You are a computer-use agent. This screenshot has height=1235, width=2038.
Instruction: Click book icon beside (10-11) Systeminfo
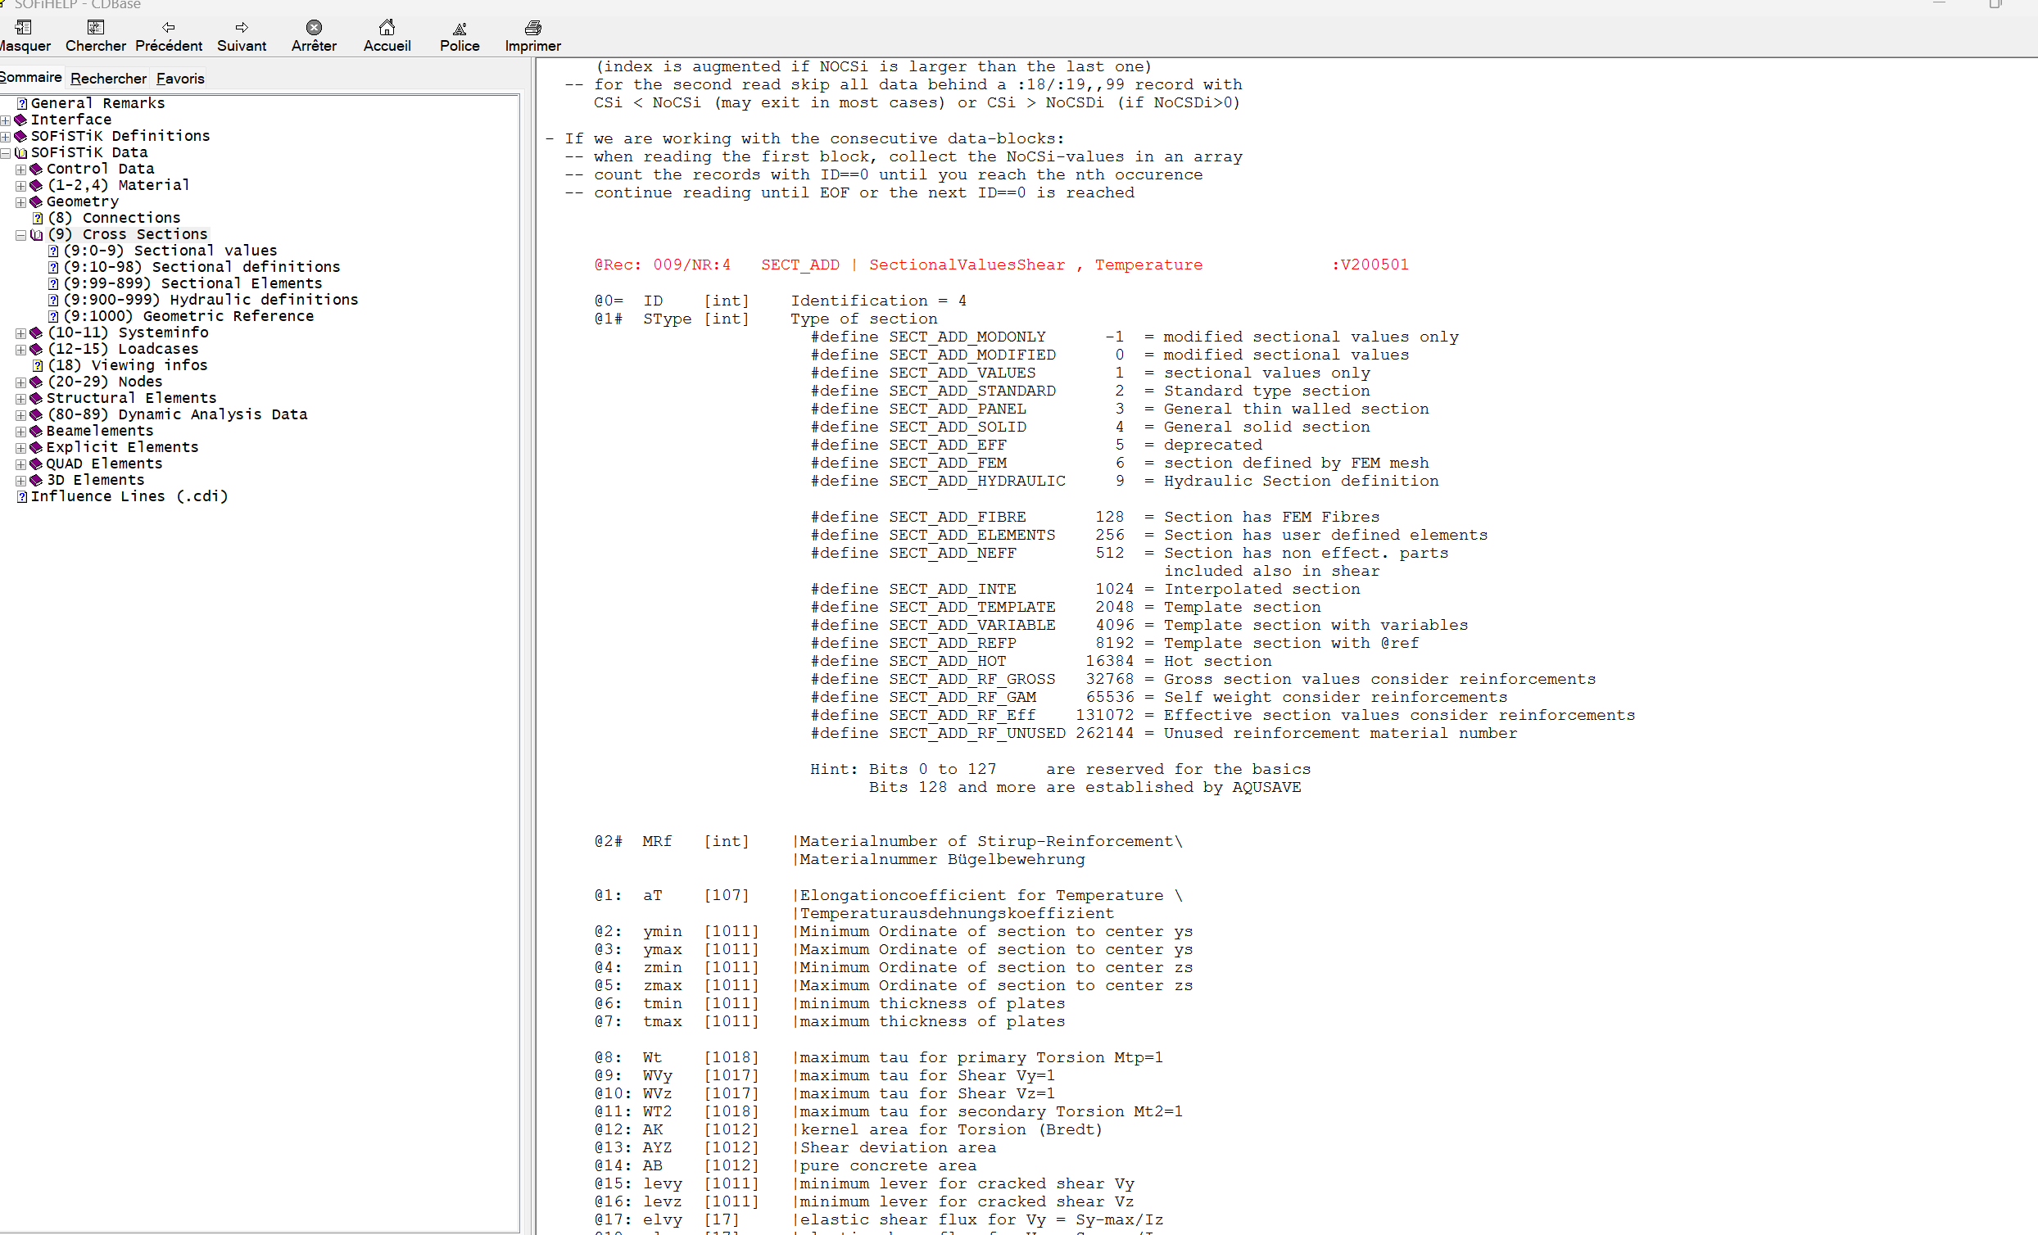click(36, 333)
